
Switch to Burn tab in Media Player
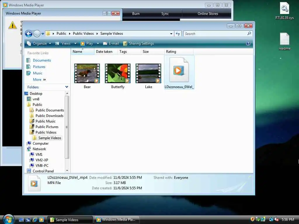[x=136, y=14]
